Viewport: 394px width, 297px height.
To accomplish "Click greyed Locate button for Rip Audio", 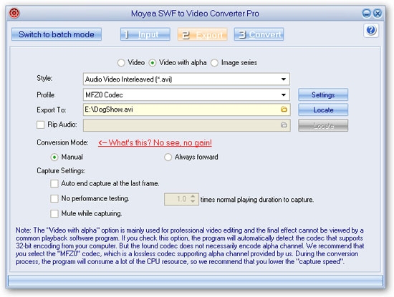I will (x=323, y=125).
